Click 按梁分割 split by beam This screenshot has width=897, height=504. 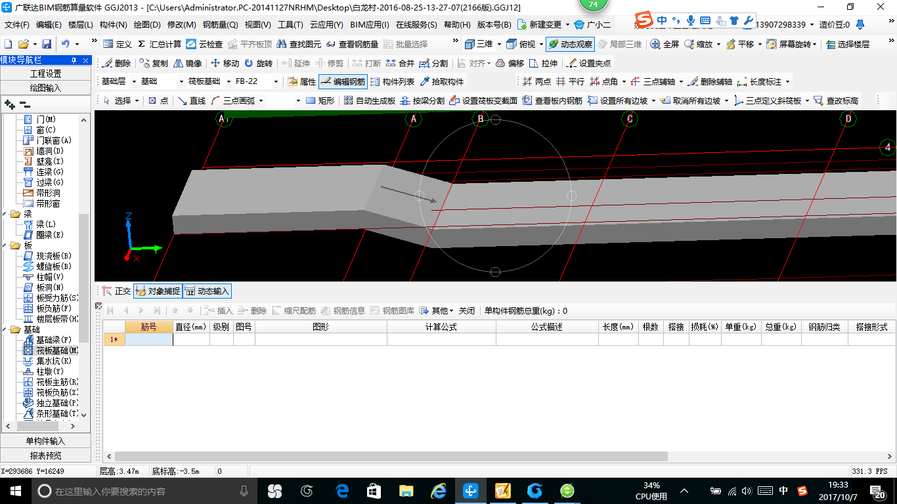click(422, 100)
